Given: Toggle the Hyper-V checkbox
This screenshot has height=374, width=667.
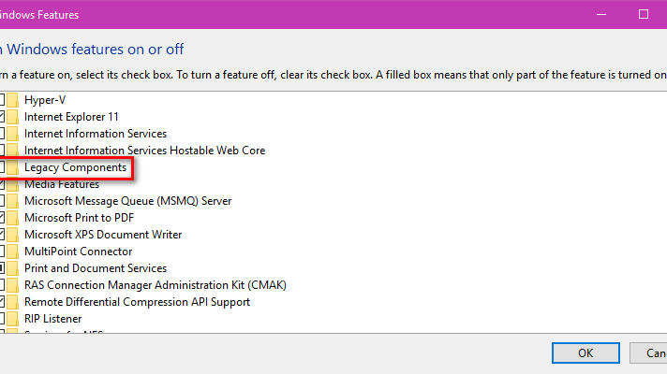Looking at the screenshot, I should (x=2, y=100).
